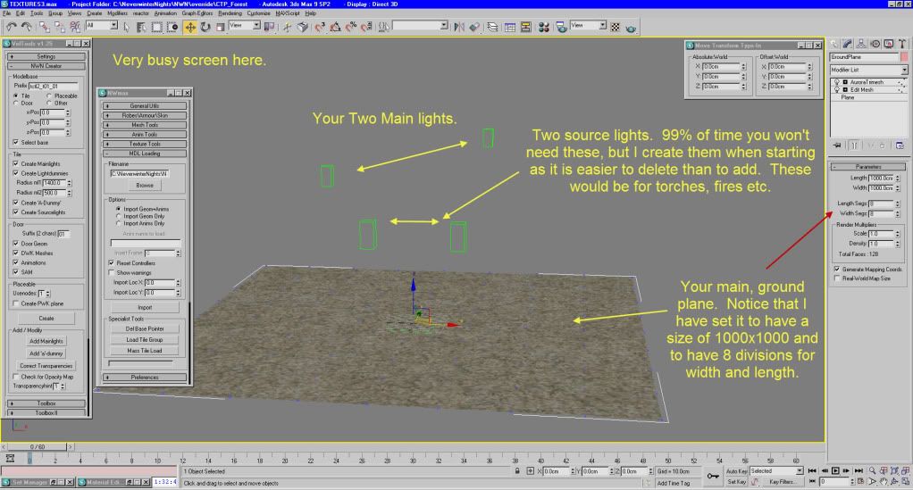Click Bind to Space Warp icon
The image size is (913, 490).
(75, 27)
